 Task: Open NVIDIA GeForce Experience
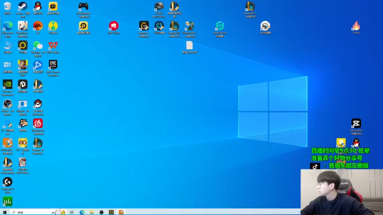pyautogui.click(x=8, y=85)
